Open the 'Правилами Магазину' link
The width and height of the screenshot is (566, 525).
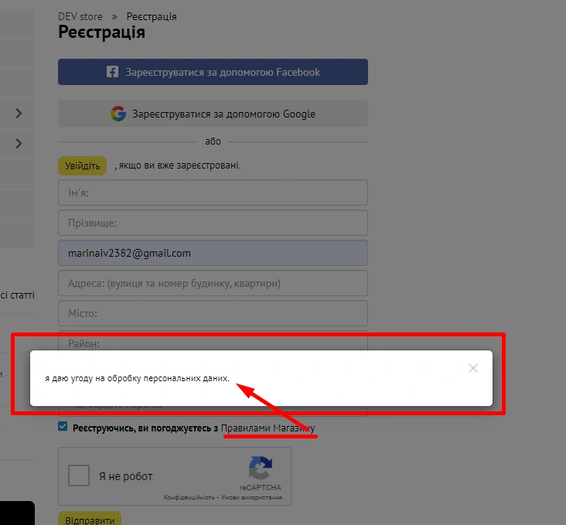pyautogui.click(x=268, y=428)
